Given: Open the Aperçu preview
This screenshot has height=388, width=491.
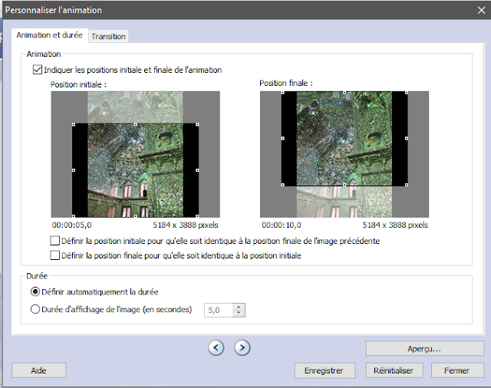Looking at the screenshot, I should pyautogui.click(x=424, y=349).
